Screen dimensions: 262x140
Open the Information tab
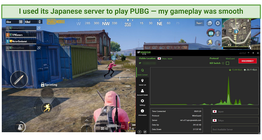(142, 113)
